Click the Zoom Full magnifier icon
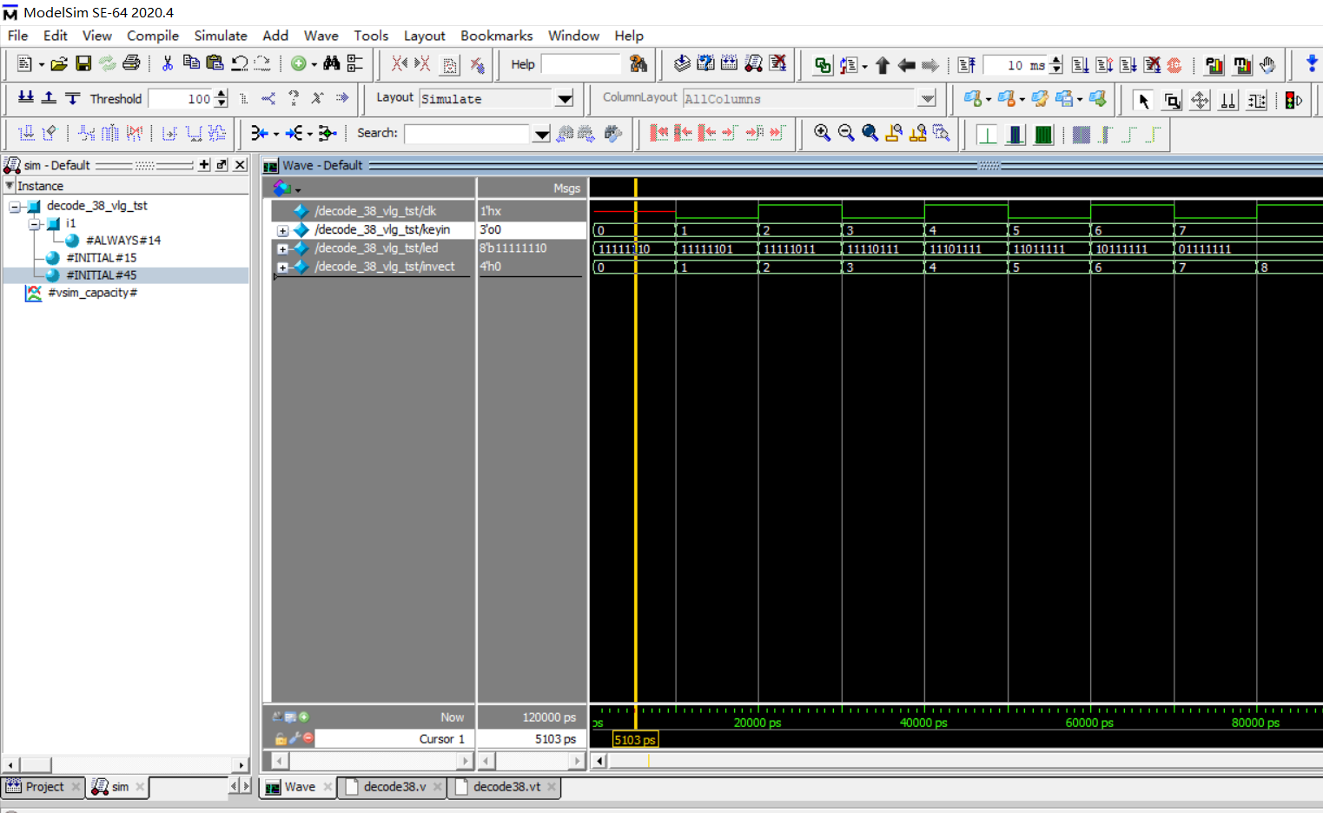Image resolution: width=1323 pixels, height=813 pixels. click(x=870, y=133)
